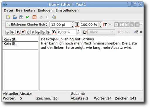Image resolution: width=150 pixels, height=108 pixels.
Task: Decrease font size with down arrow
Action: [x=72, y=26]
